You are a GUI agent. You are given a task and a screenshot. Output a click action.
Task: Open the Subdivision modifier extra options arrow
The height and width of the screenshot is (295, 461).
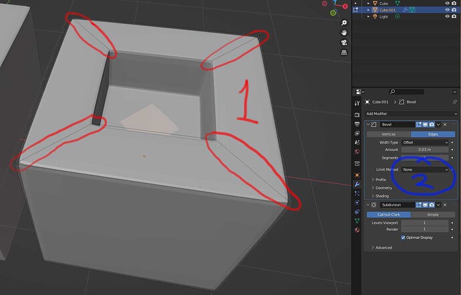(x=438, y=205)
